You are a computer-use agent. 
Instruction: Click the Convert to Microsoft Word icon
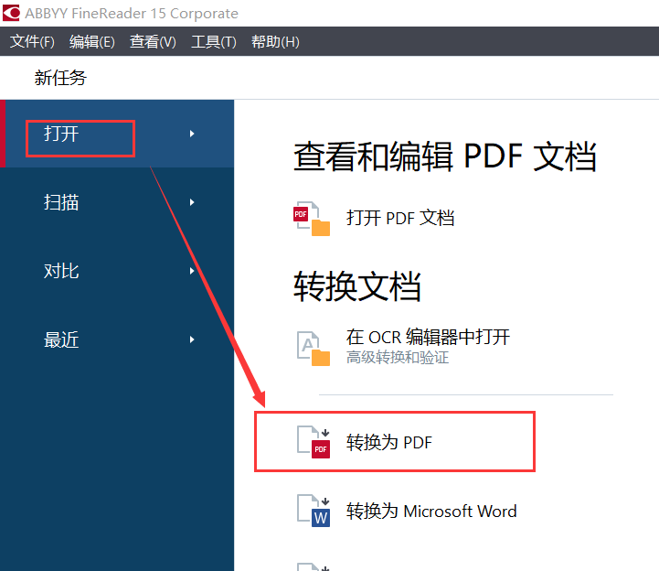tap(314, 511)
